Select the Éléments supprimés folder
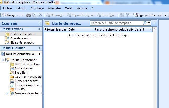 [28, 85]
